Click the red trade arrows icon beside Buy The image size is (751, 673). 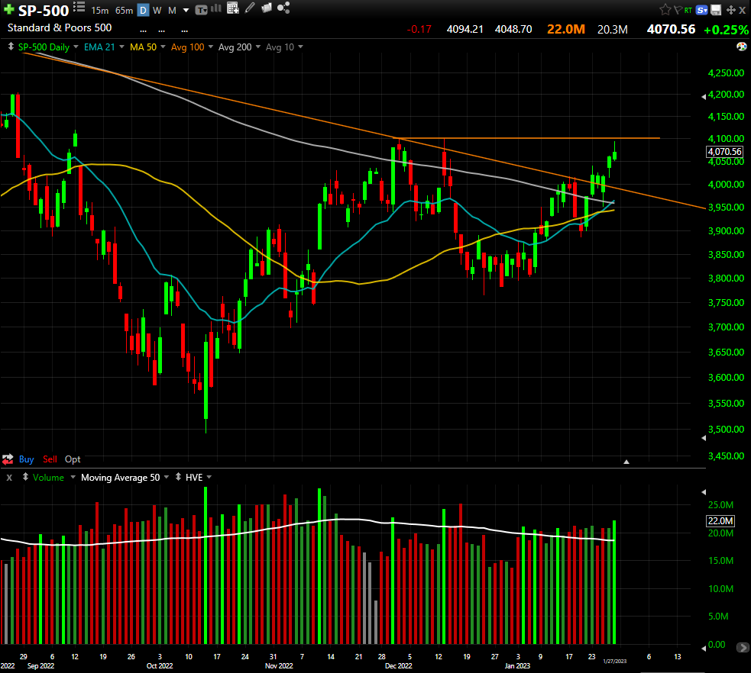8,459
